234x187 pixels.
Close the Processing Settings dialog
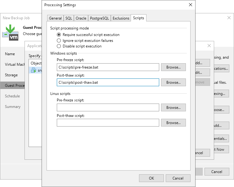(190, 5)
